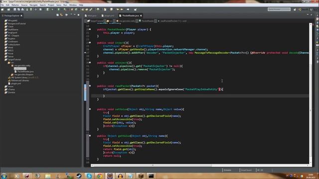
Task: Open Skype from the taskbar
Action: coord(89,176)
